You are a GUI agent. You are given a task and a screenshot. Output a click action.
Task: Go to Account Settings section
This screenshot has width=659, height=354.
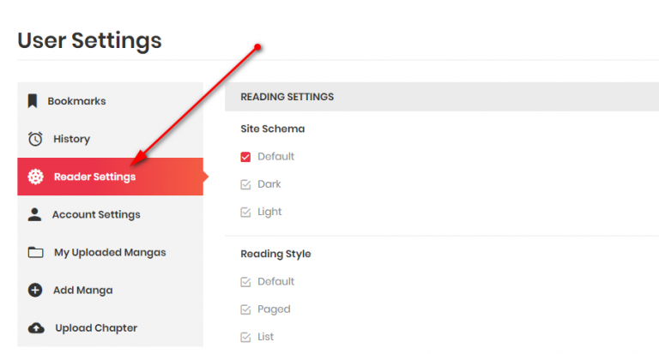(110, 214)
